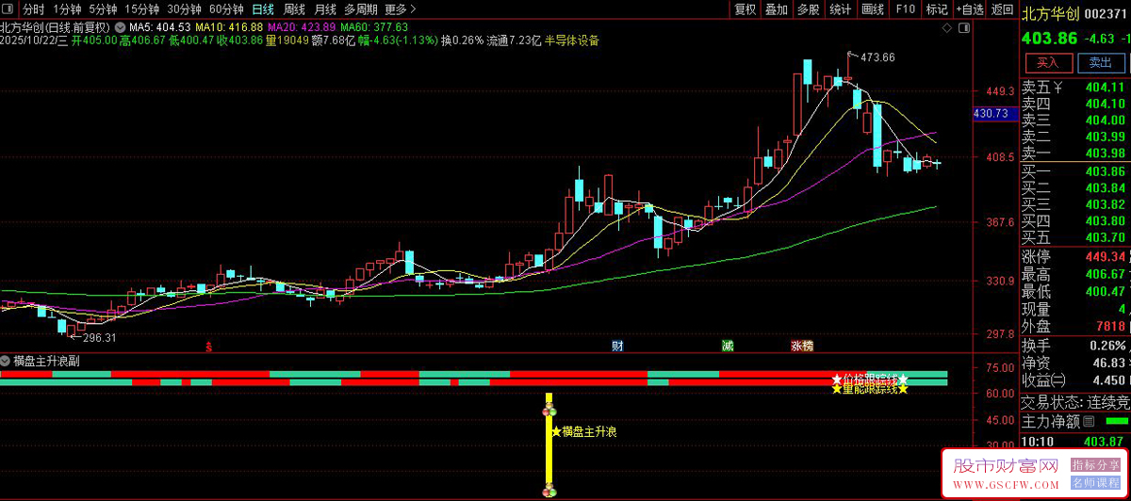Viewport: 1131px width, 501px height.
Task: Click the 减 marker on timeline
Action: (x=728, y=346)
